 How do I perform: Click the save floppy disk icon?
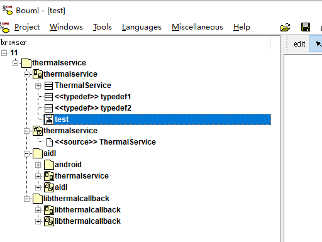[x=306, y=27]
